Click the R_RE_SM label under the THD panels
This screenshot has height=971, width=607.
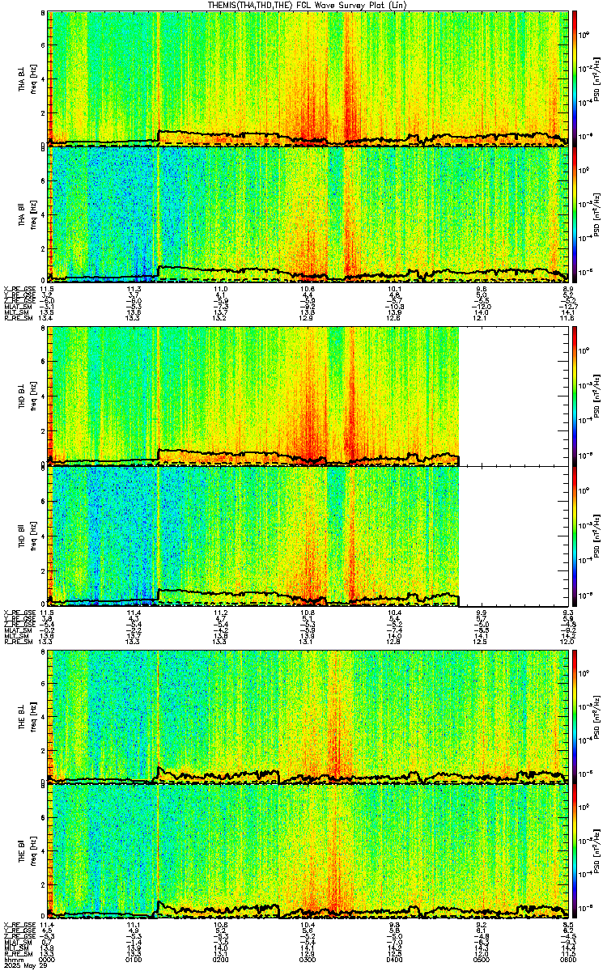coord(17,642)
